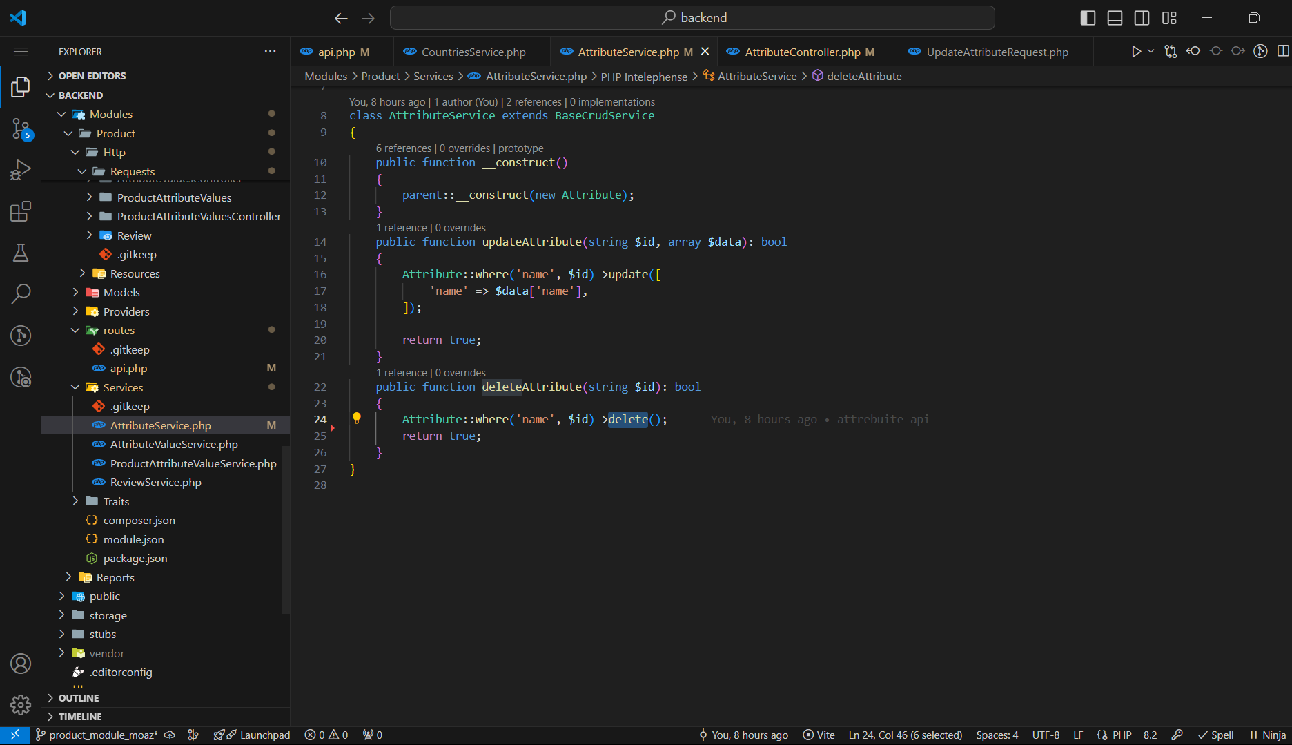Click the Manage settings gear

pyautogui.click(x=21, y=704)
